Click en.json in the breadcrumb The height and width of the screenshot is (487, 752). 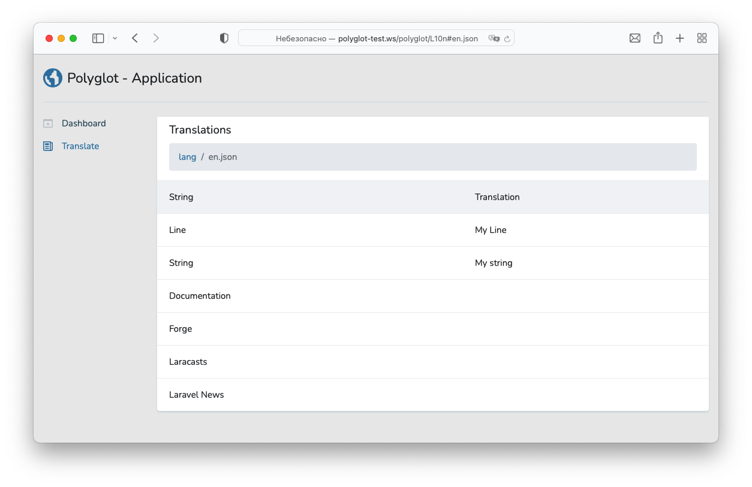[223, 157]
